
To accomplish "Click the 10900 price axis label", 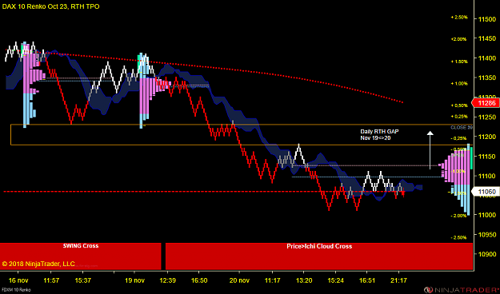I will point(487,254).
